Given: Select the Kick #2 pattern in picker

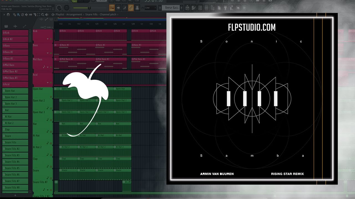Looking at the screenshot, I should (15, 39).
